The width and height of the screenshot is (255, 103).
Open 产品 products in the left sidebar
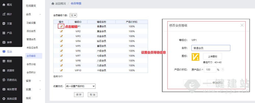(9, 33)
